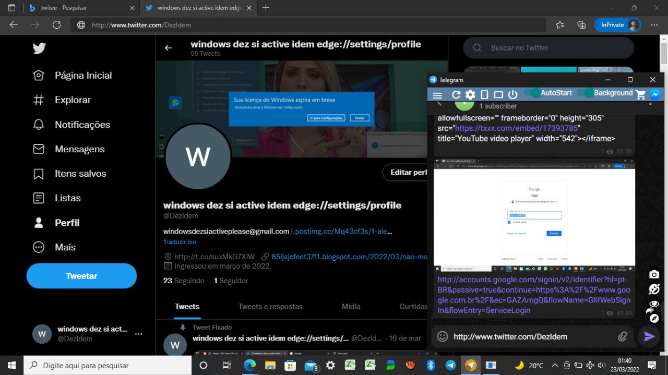
Task: Open account menu dots beside @DezIdem
Action: [x=138, y=334]
